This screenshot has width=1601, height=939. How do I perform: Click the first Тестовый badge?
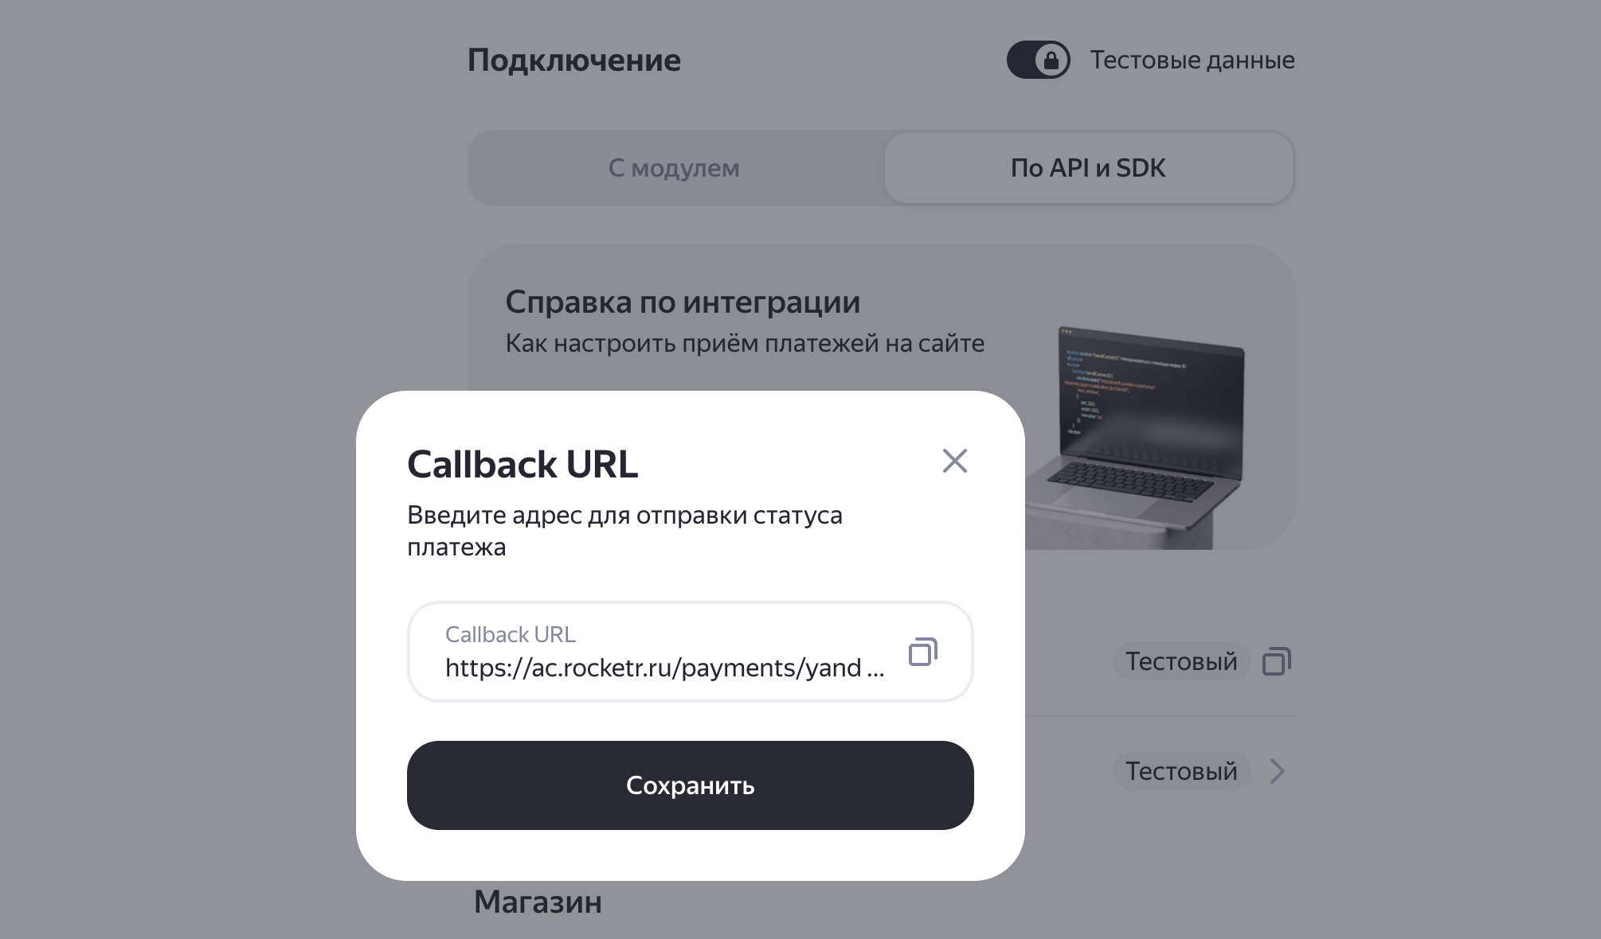[1181, 661]
